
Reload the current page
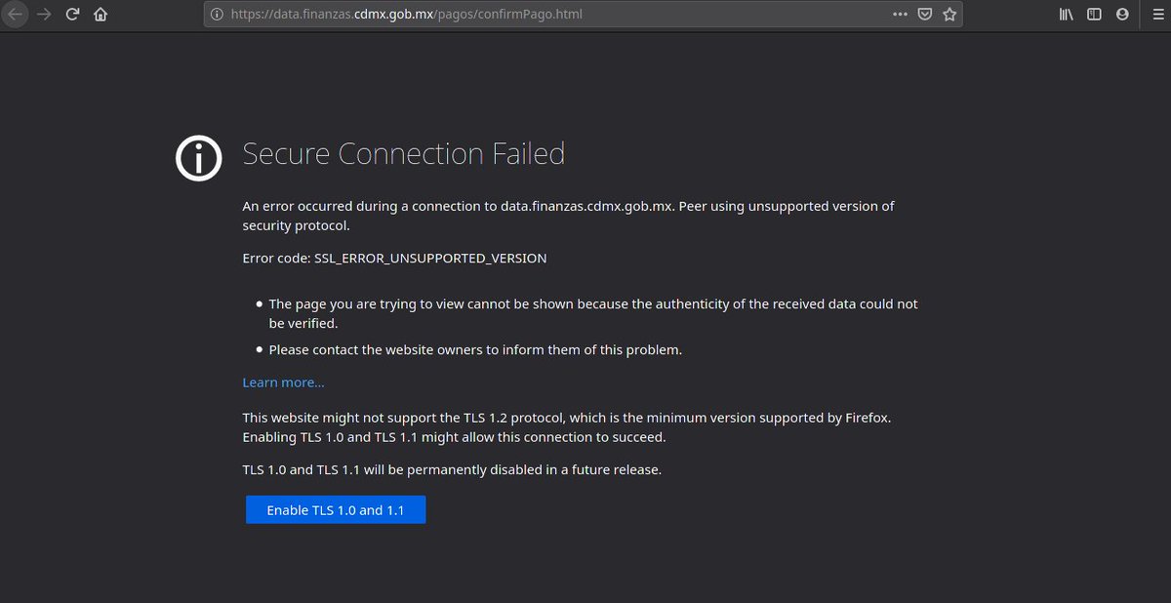[72, 15]
